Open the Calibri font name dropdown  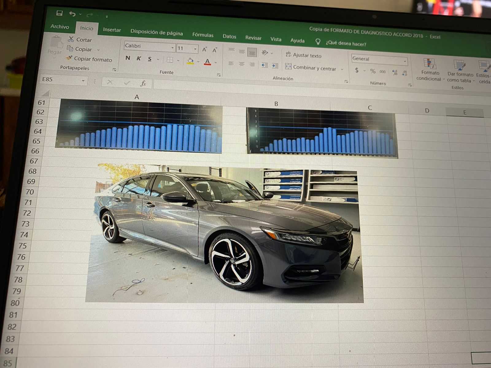tap(172, 48)
